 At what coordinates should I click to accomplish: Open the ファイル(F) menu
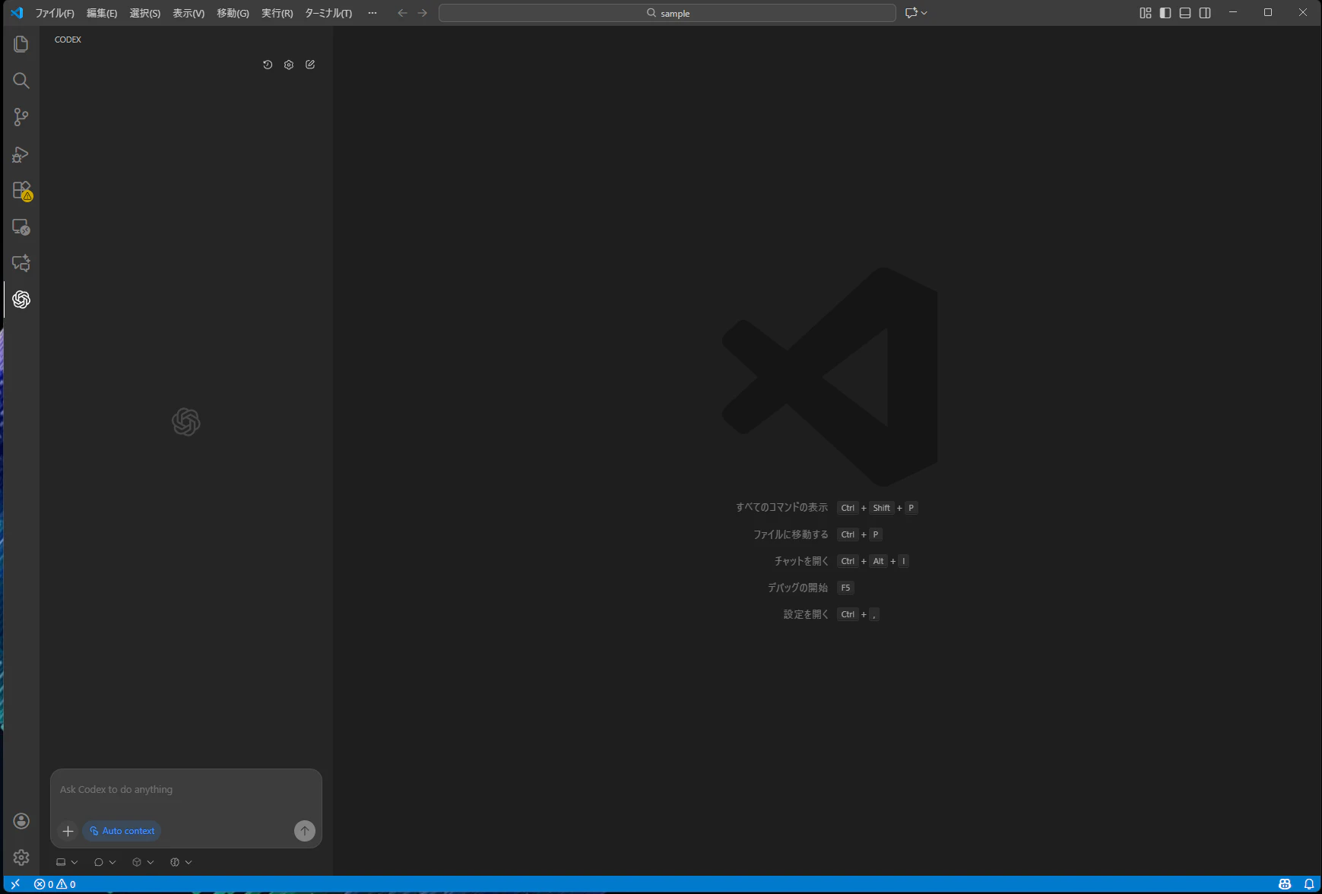point(55,13)
